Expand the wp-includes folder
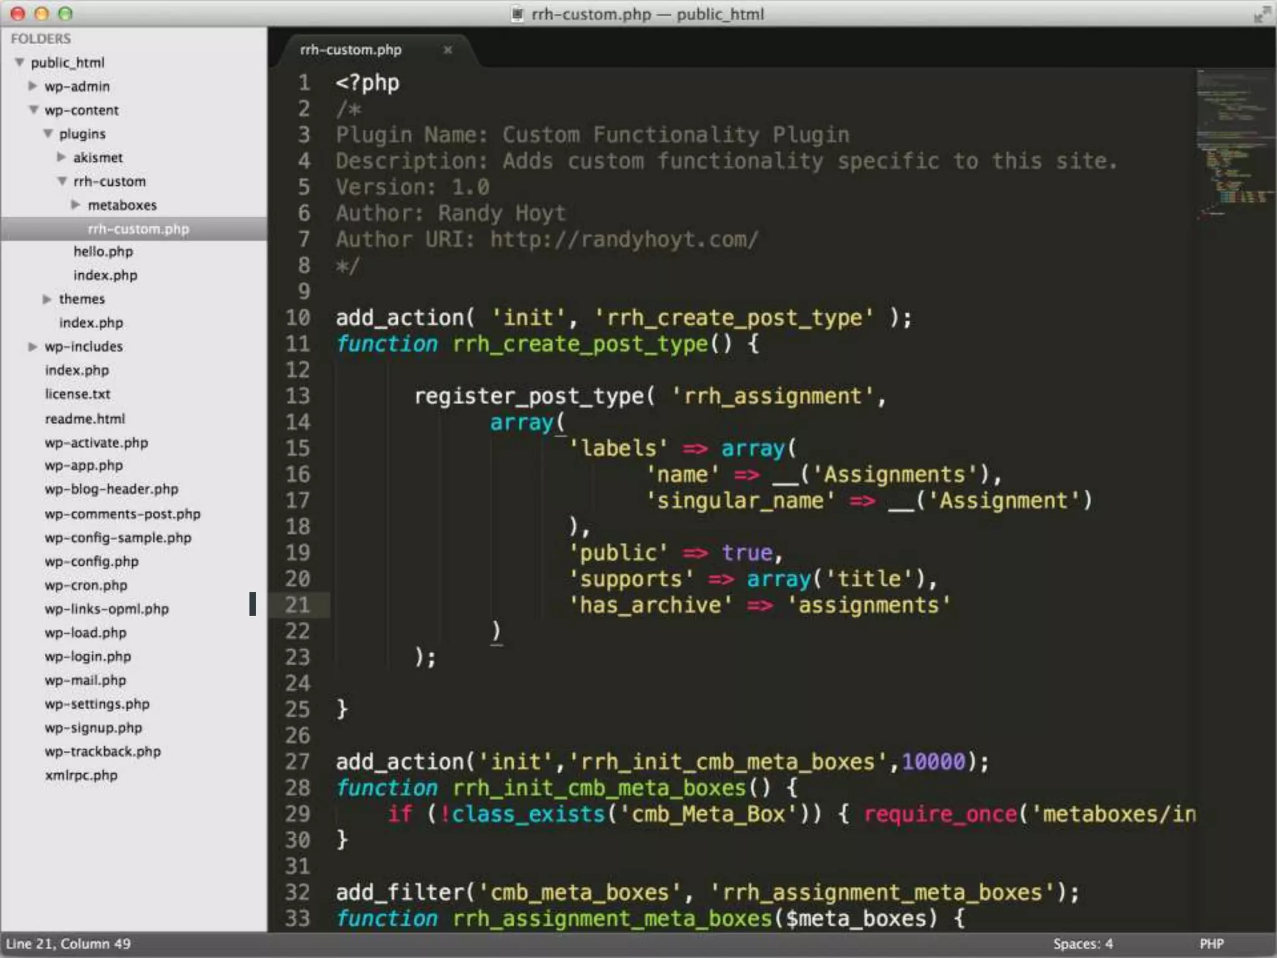Screen dimensions: 1277x958 click(x=33, y=347)
